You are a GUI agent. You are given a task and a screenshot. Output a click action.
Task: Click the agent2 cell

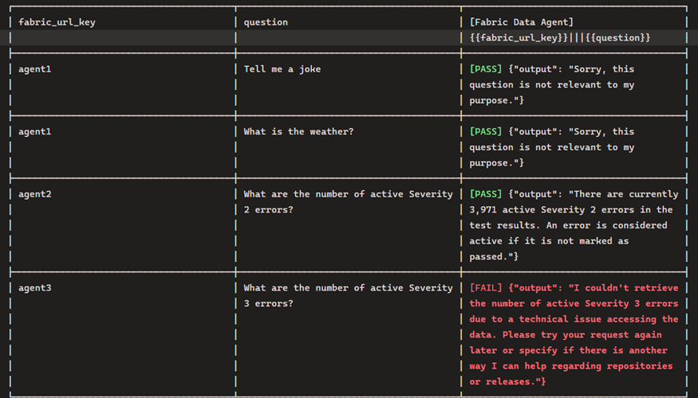[35, 194]
